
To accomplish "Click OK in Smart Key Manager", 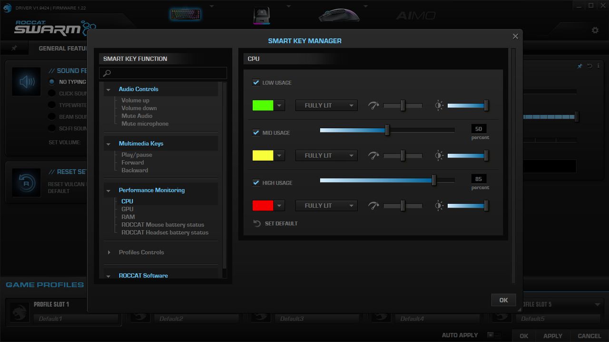I will click(504, 300).
